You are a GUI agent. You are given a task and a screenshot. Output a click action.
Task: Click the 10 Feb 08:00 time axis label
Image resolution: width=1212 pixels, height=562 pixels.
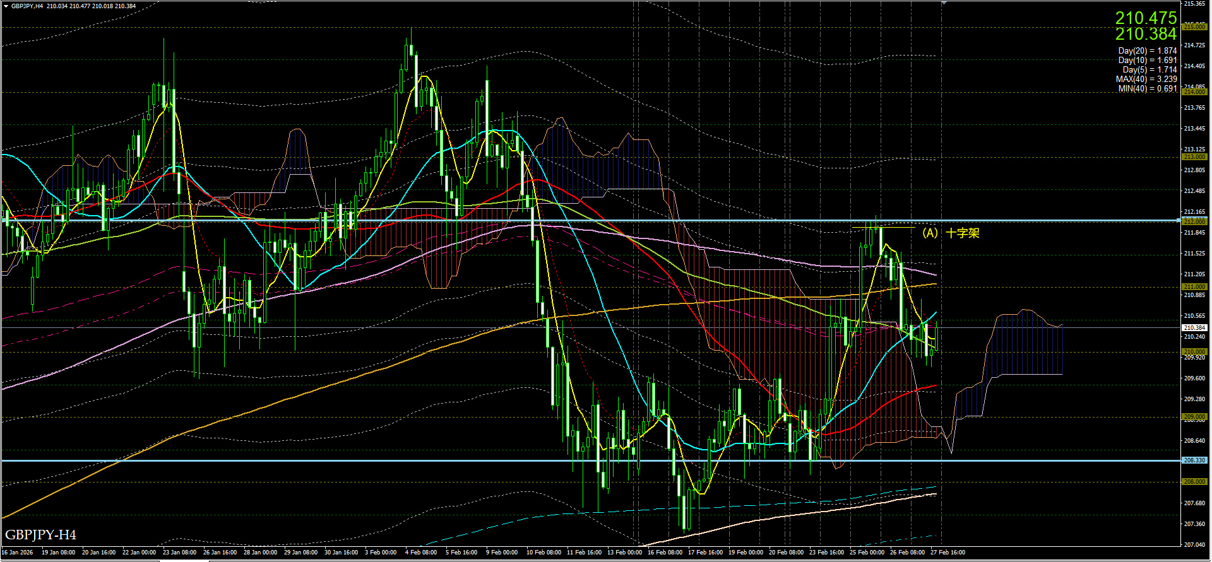(x=544, y=553)
